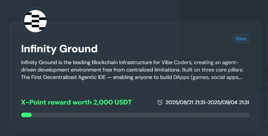The image size is (268, 136).
Task: Open the Infinity Ground project title
Action: (x=59, y=49)
